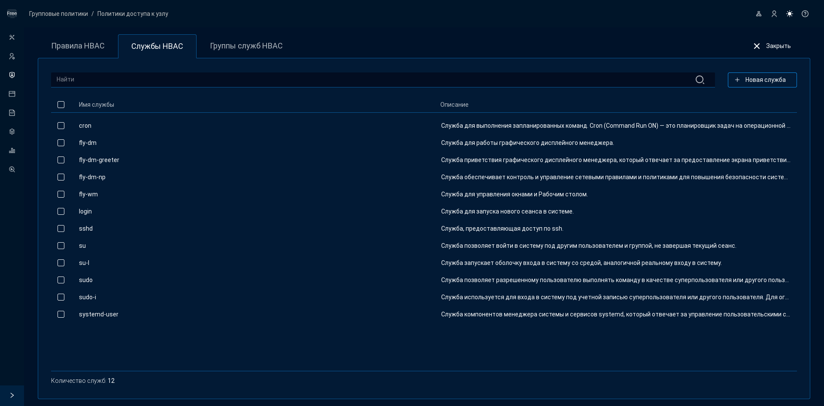The height and width of the screenshot is (406, 824).
Task: Expand the sidebar with the bottom chevron
Action: pos(12,395)
